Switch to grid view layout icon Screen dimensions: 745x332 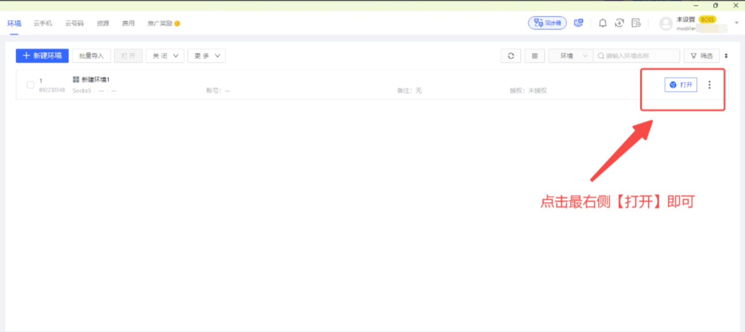click(x=534, y=56)
